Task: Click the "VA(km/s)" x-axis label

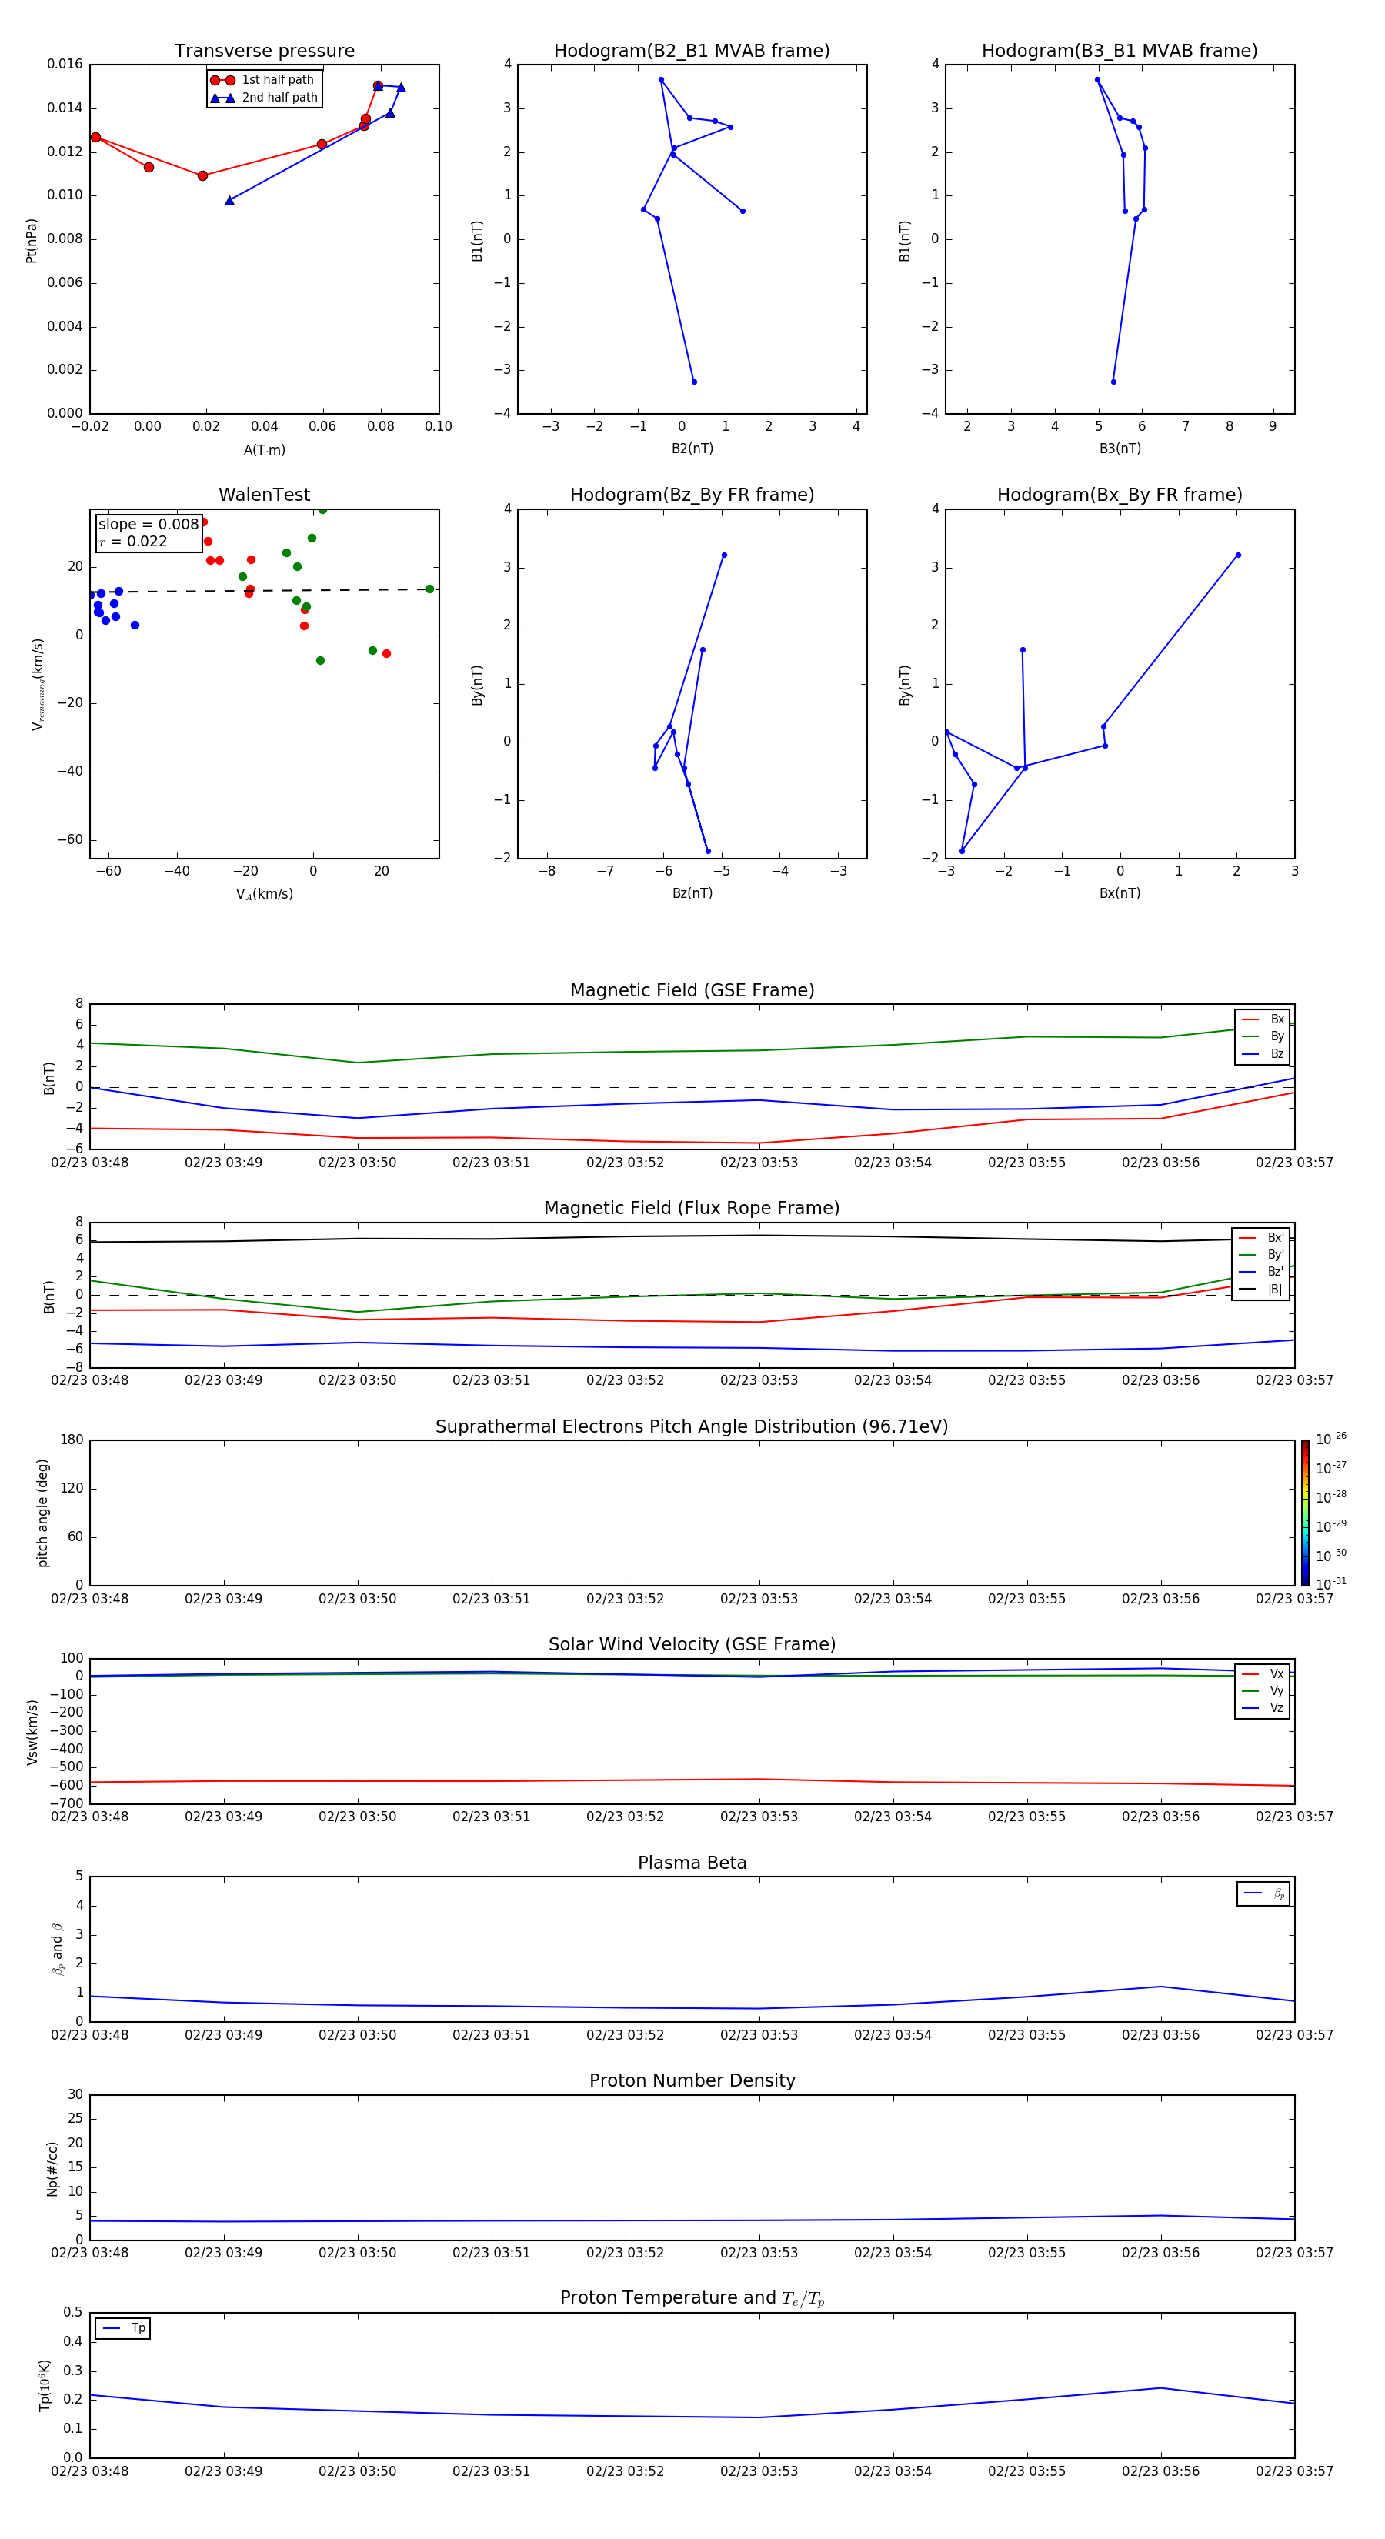Action: pos(264,894)
